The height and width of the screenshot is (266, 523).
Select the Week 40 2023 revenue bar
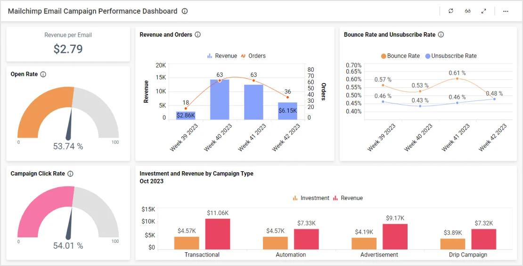[220, 100]
